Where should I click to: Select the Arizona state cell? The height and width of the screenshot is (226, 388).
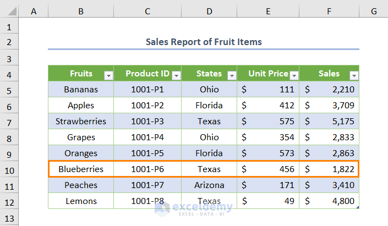(x=209, y=185)
